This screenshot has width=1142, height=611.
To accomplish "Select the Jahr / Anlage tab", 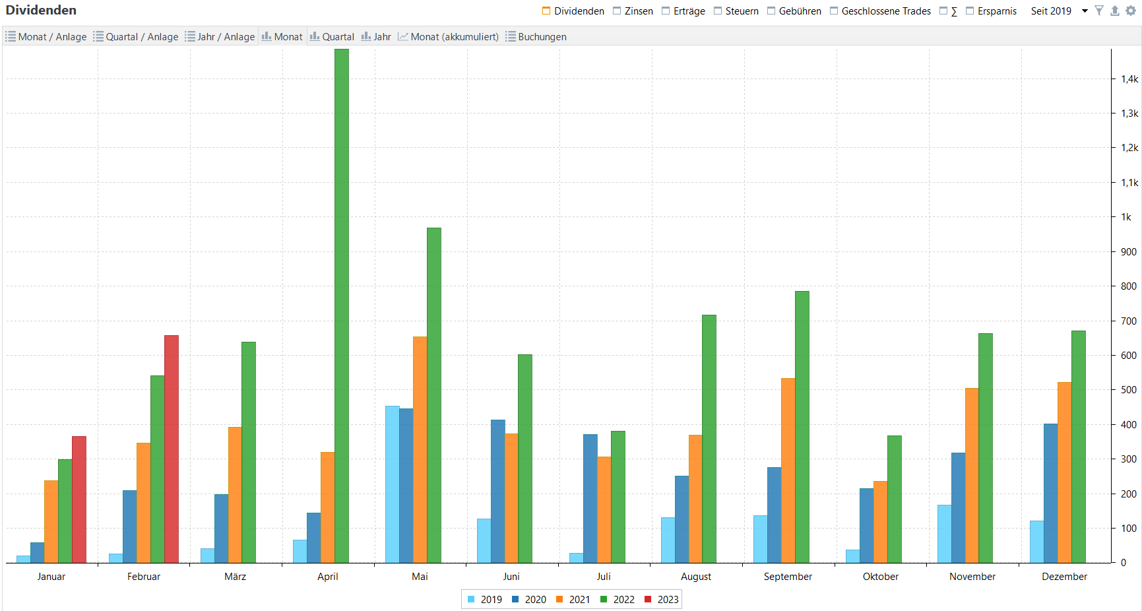I will click(x=220, y=37).
